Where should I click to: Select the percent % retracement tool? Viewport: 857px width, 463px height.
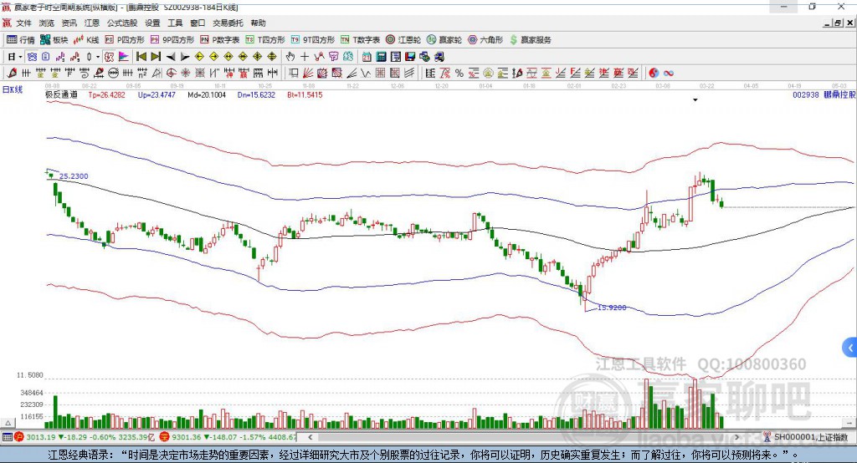point(459,73)
